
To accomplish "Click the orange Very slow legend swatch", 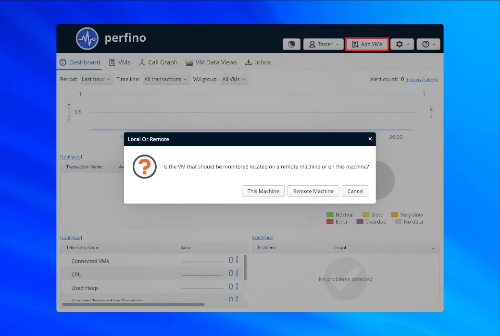I will click(394, 215).
